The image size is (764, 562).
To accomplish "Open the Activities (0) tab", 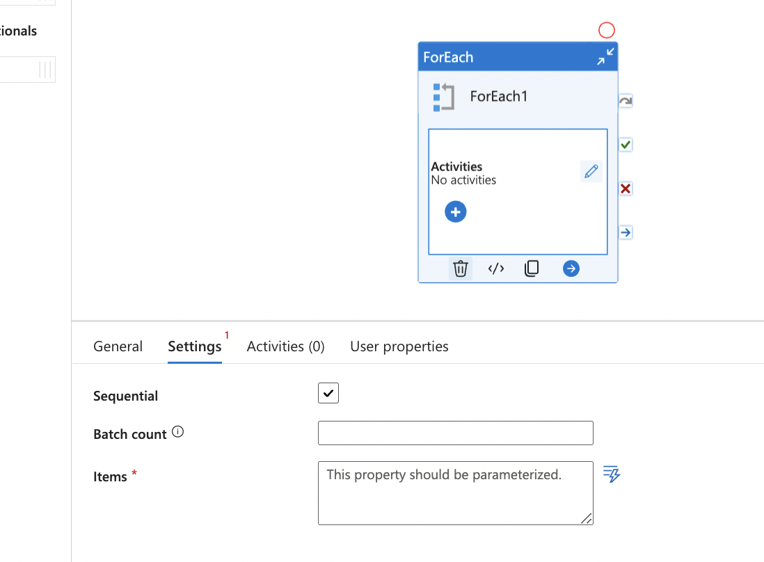I will point(285,346).
